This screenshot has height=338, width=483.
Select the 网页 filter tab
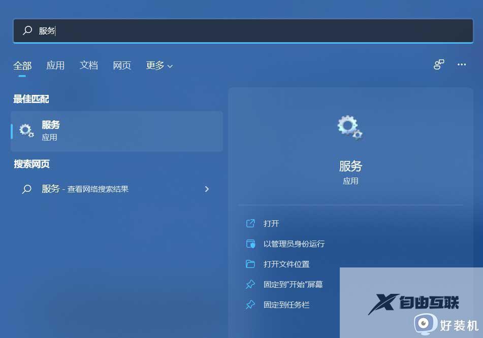point(122,65)
